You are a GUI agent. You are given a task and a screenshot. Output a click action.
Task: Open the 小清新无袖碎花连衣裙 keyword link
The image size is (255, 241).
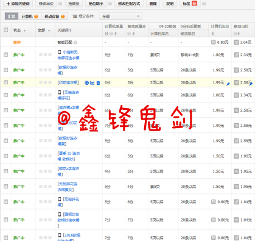69,55
